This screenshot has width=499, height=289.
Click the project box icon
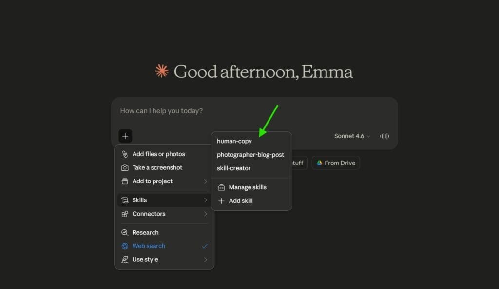pos(125,181)
